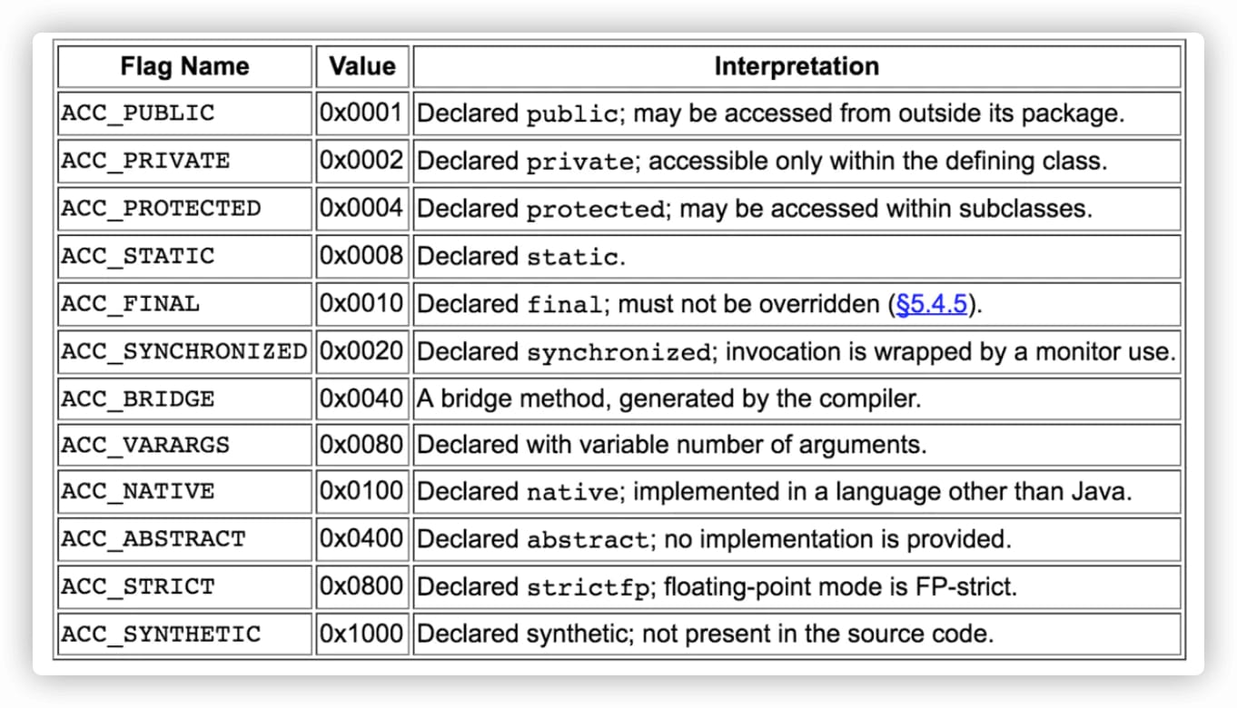This screenshot has width=1237, height=708.
Task: Click the 'Declared public' interpretation text
Action: click(x=771, y=113)
